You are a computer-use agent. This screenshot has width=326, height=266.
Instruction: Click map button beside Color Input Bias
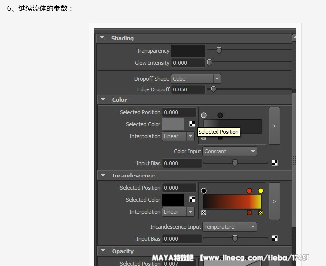tap(275, 163)
